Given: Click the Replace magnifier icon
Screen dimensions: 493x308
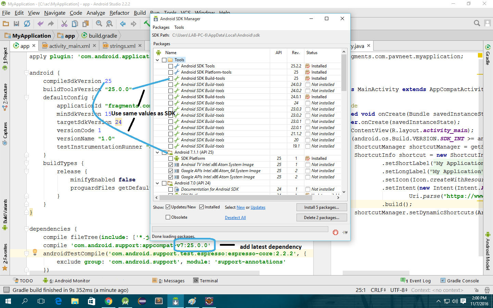Looking at the screenshot, I should [x=110, y=24].
